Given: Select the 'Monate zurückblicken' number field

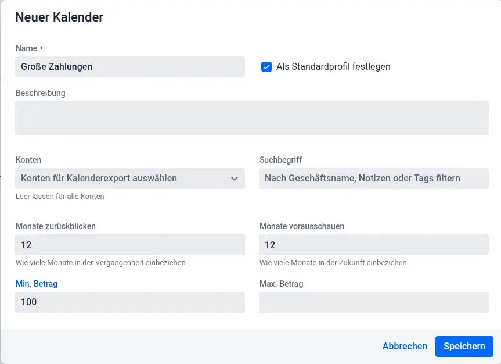Looking at the screenshot, I should pyautogui.click(x=129, y=245).
